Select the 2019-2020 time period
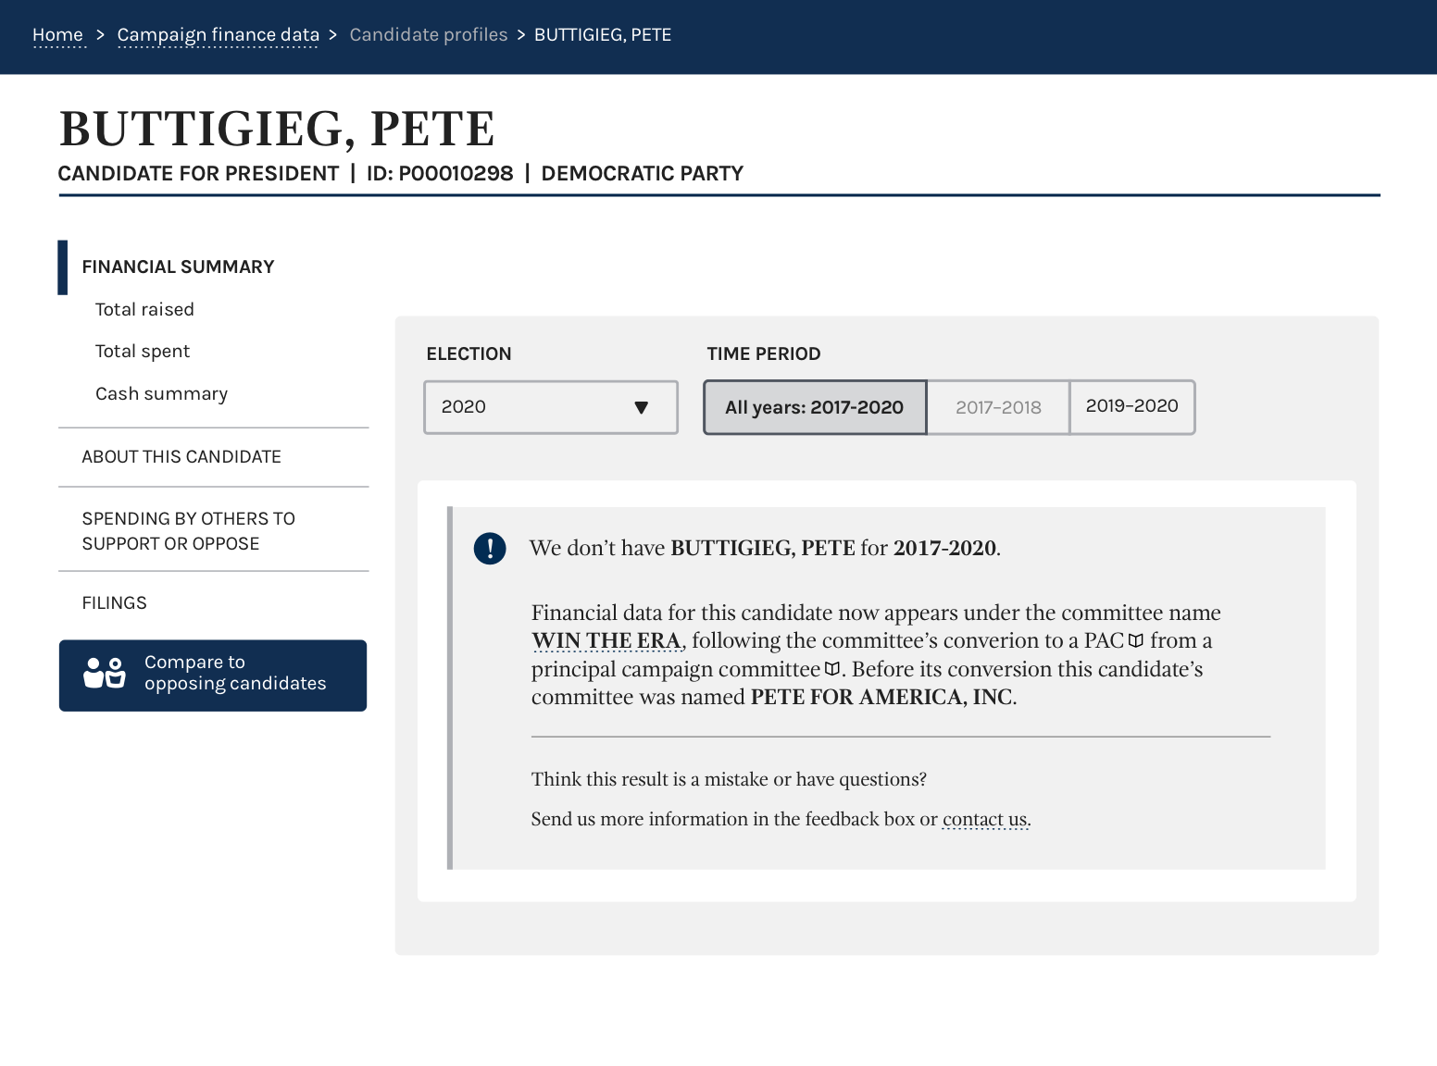 tap(1131, 407)
